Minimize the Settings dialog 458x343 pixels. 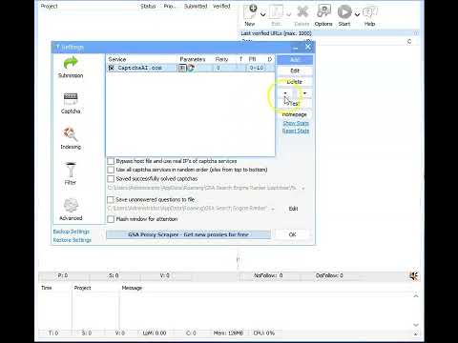296,48
